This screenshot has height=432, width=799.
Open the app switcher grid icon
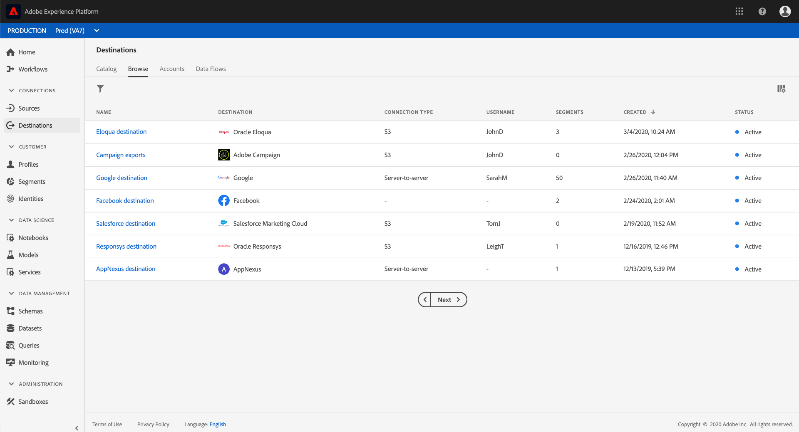pos(739,11)
